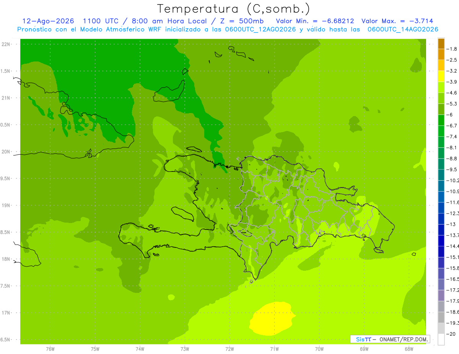Screen dimensions: 459x354
Task: Click the yellow warm patch near 17N 71W
Action: pyautogui.click(x=272, y=319)
